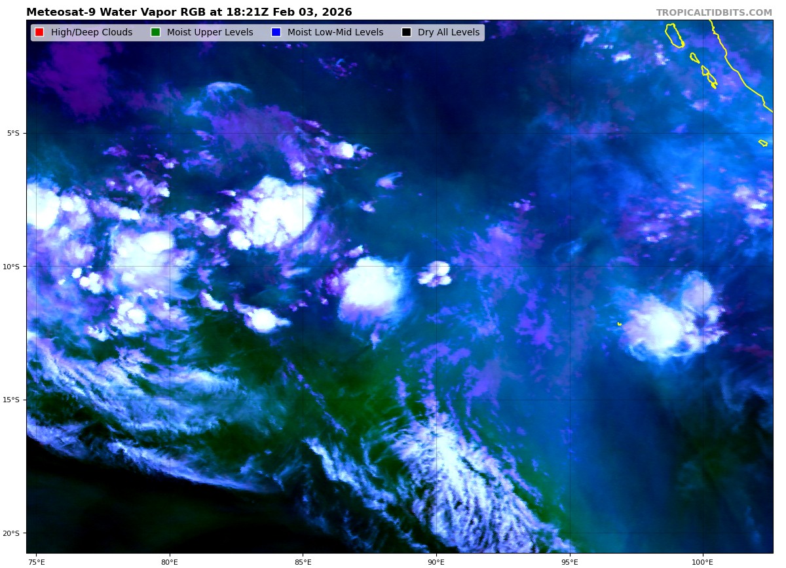Viewport: 786px width, 568px height.
Task: Click the green Moist Upper Levels swatch
Action: pyautogui.click(x=155, y=33)
